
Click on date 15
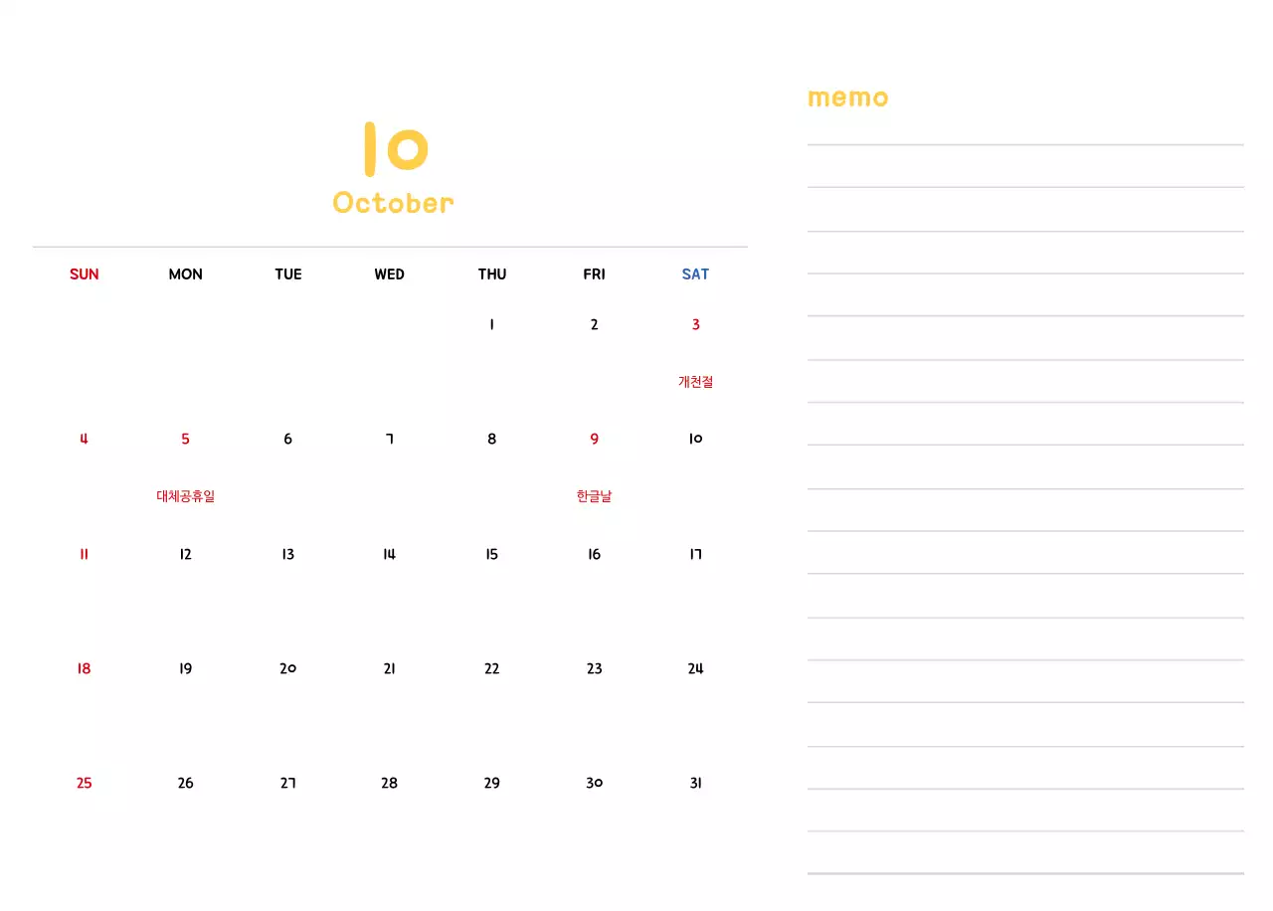click(491, 554)
